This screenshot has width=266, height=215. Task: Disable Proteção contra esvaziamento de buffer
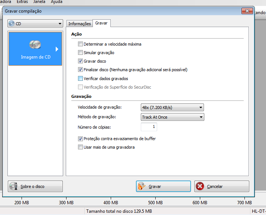81,139
